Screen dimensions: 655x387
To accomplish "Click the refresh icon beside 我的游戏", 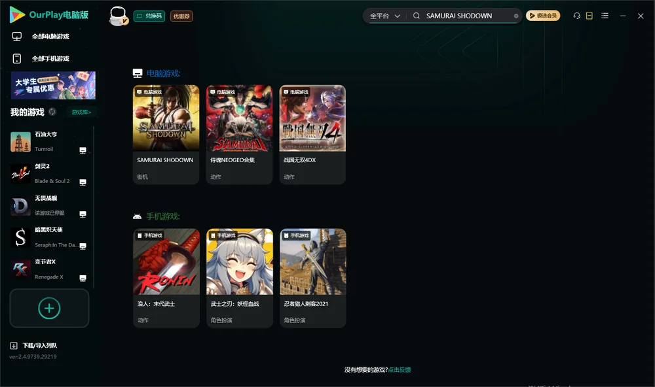I will 52,112.
